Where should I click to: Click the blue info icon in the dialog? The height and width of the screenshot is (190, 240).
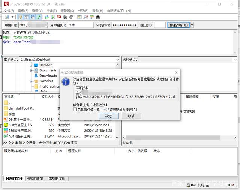(66, 82)
